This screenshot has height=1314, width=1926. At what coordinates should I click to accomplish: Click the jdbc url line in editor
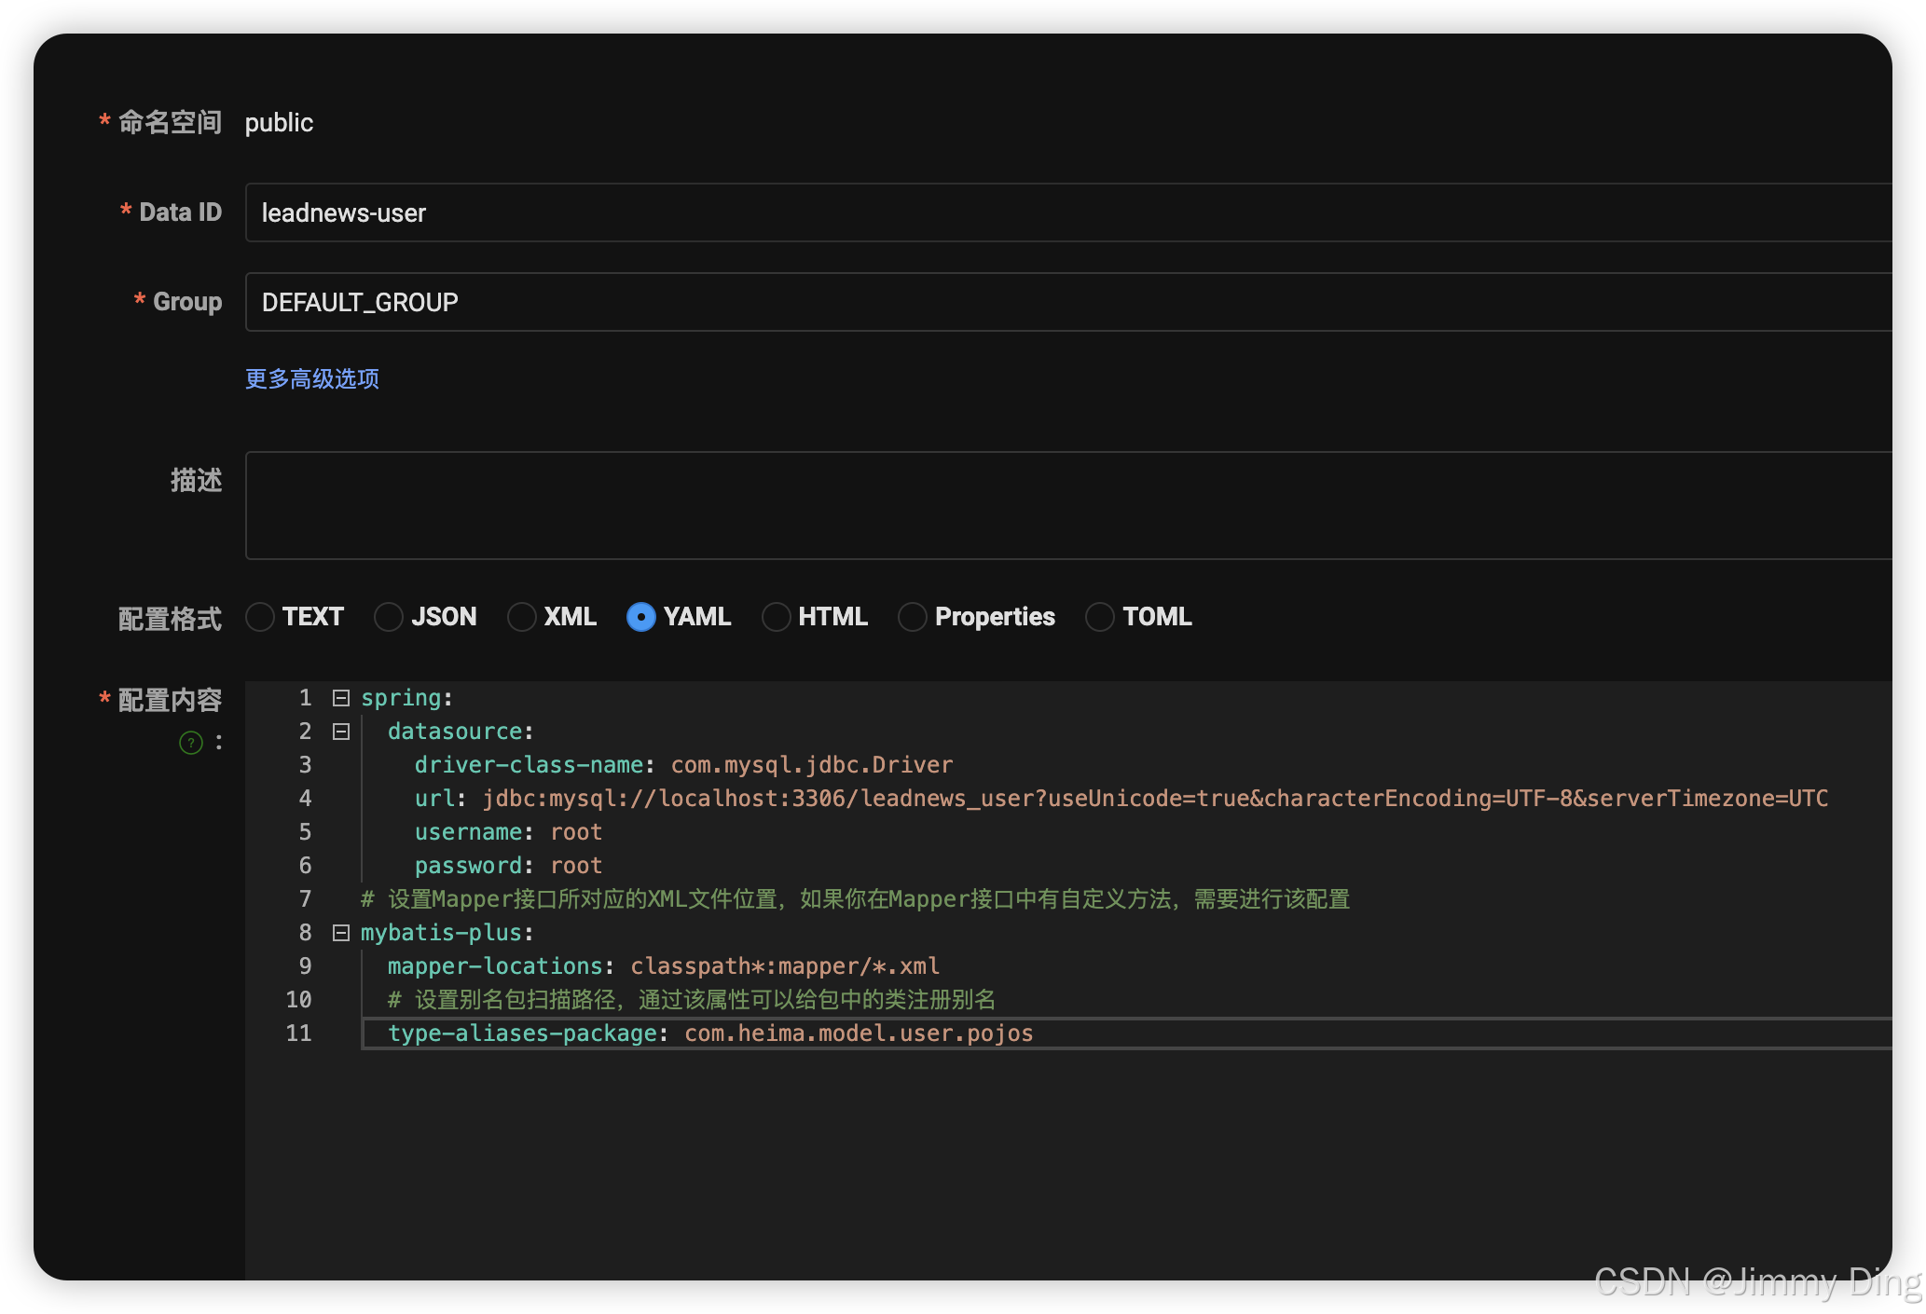tap(1121, 799)
